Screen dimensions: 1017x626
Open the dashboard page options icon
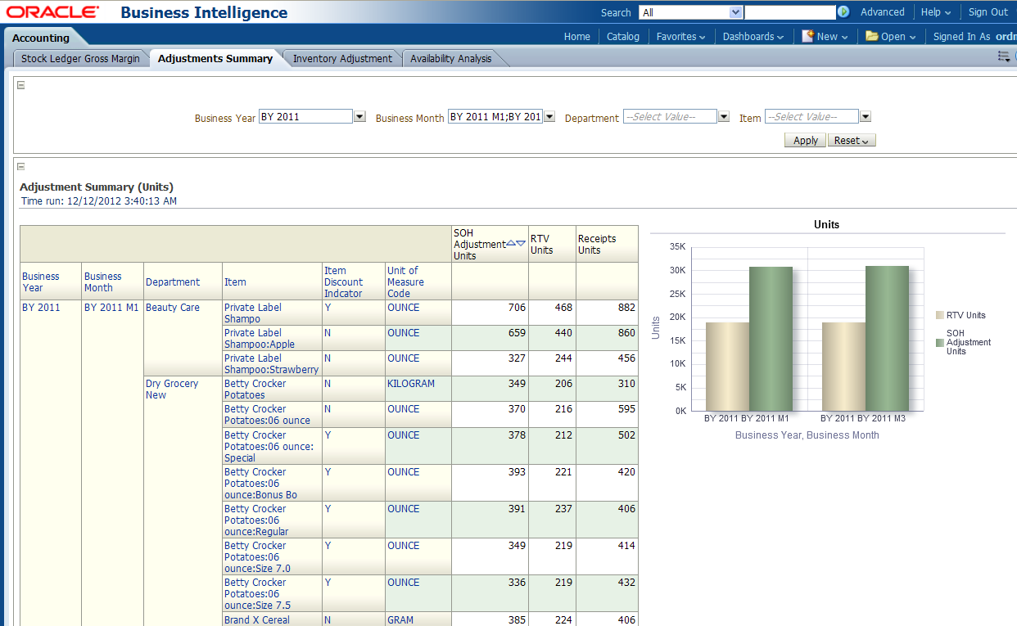[x=1004, y=56]
